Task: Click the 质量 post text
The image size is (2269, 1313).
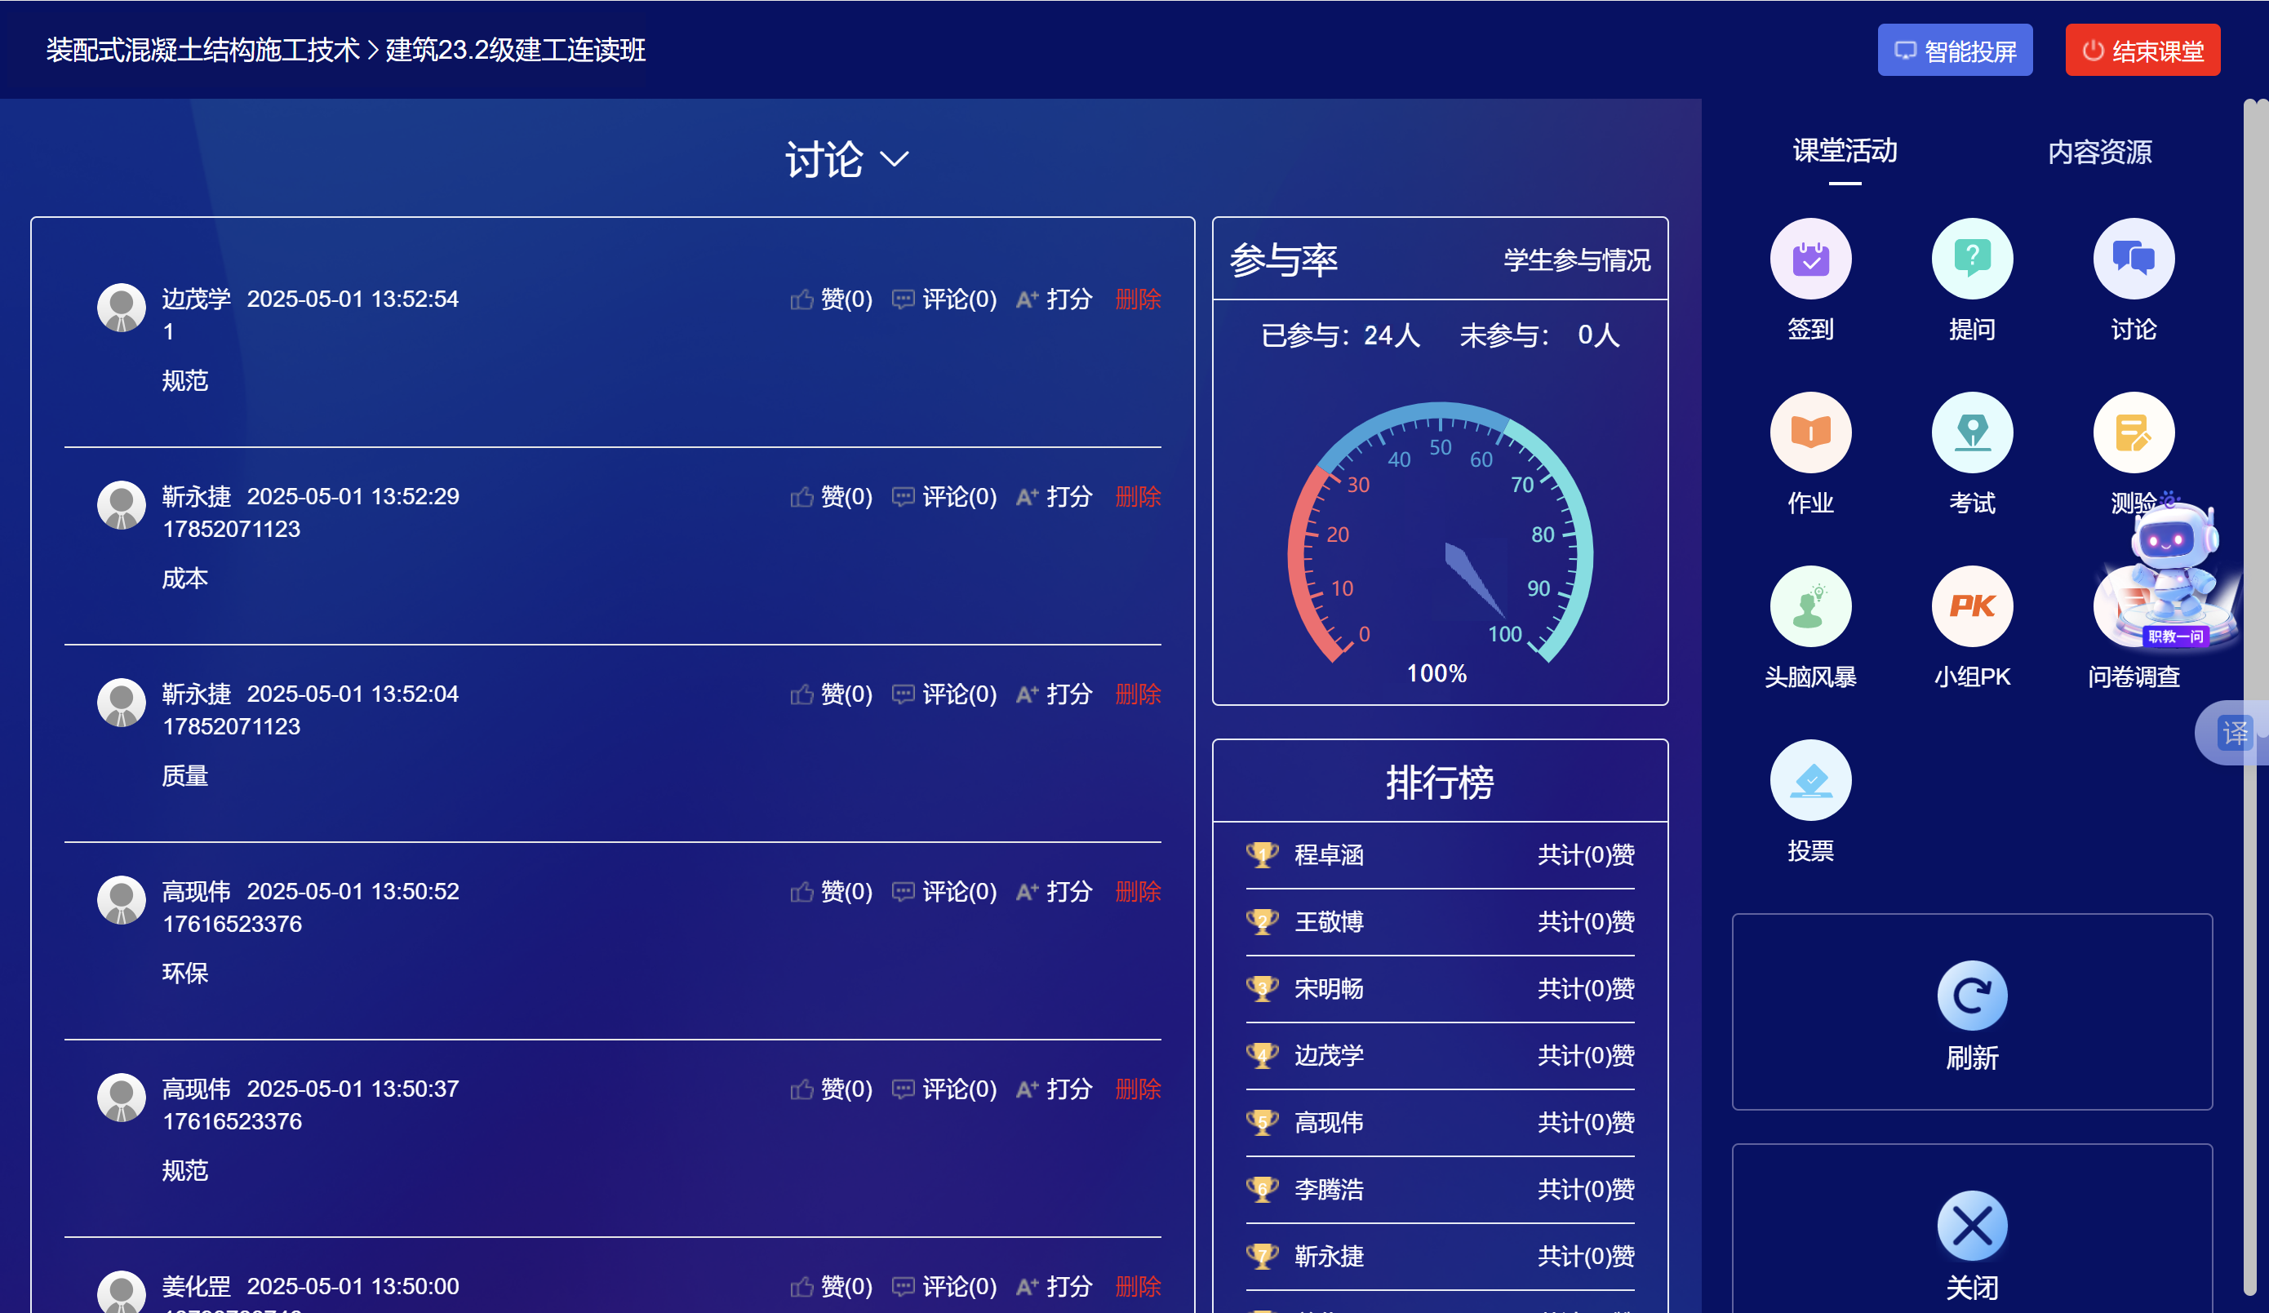Action: click(x=184, y=776)
